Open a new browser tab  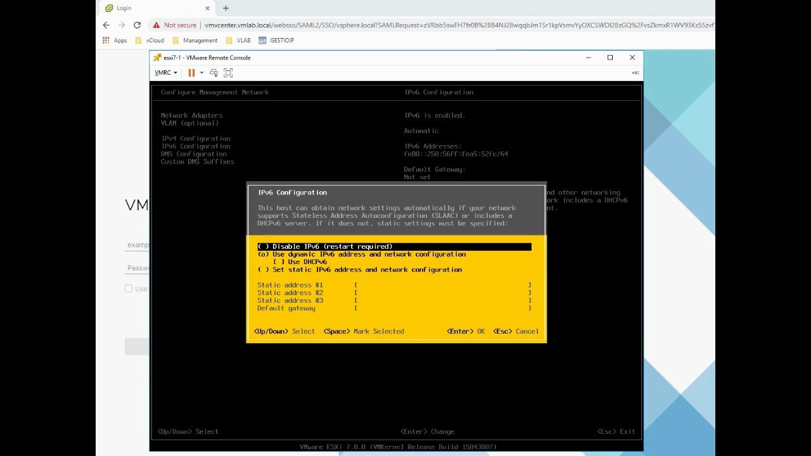pyautogui.click(x=226, y=8)
